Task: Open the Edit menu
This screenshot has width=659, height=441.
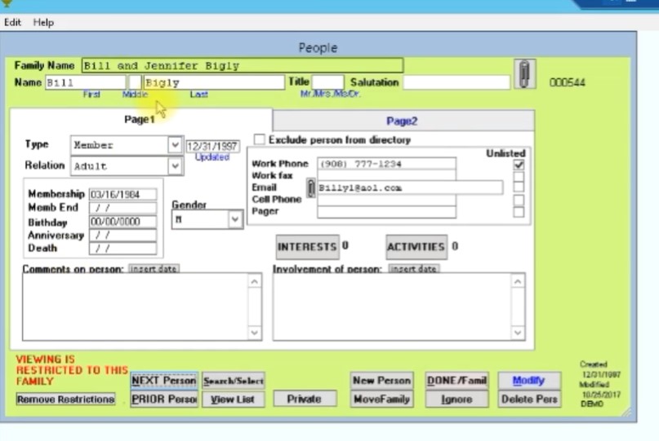Action: point(12,22)
